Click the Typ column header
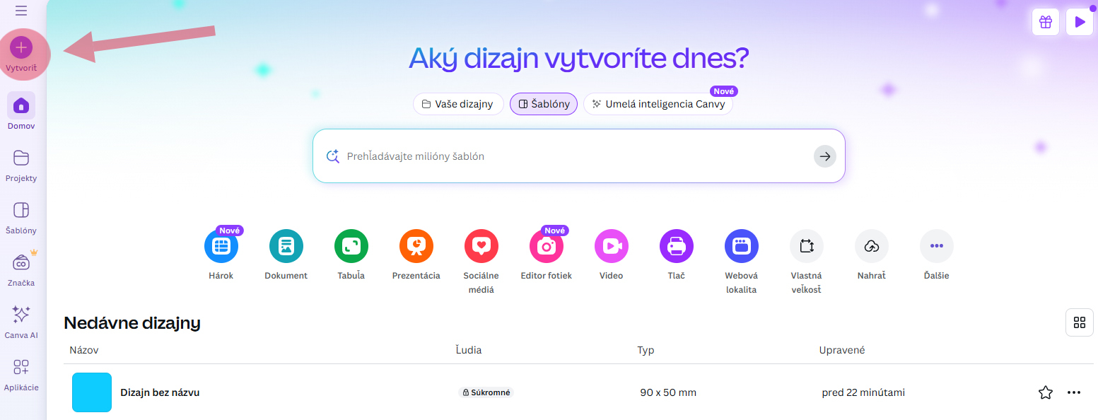Screen dimensions: 1098x420 pyautogui.click(x=646, y=350)
